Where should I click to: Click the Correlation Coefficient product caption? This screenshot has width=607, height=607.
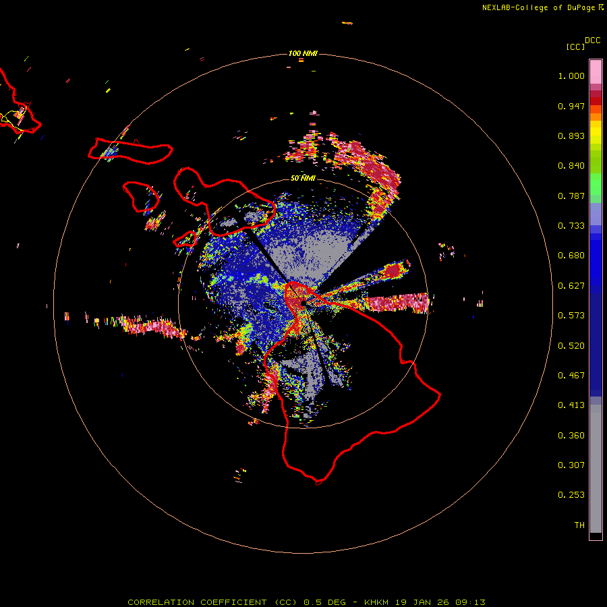click(x=306, y=602)
